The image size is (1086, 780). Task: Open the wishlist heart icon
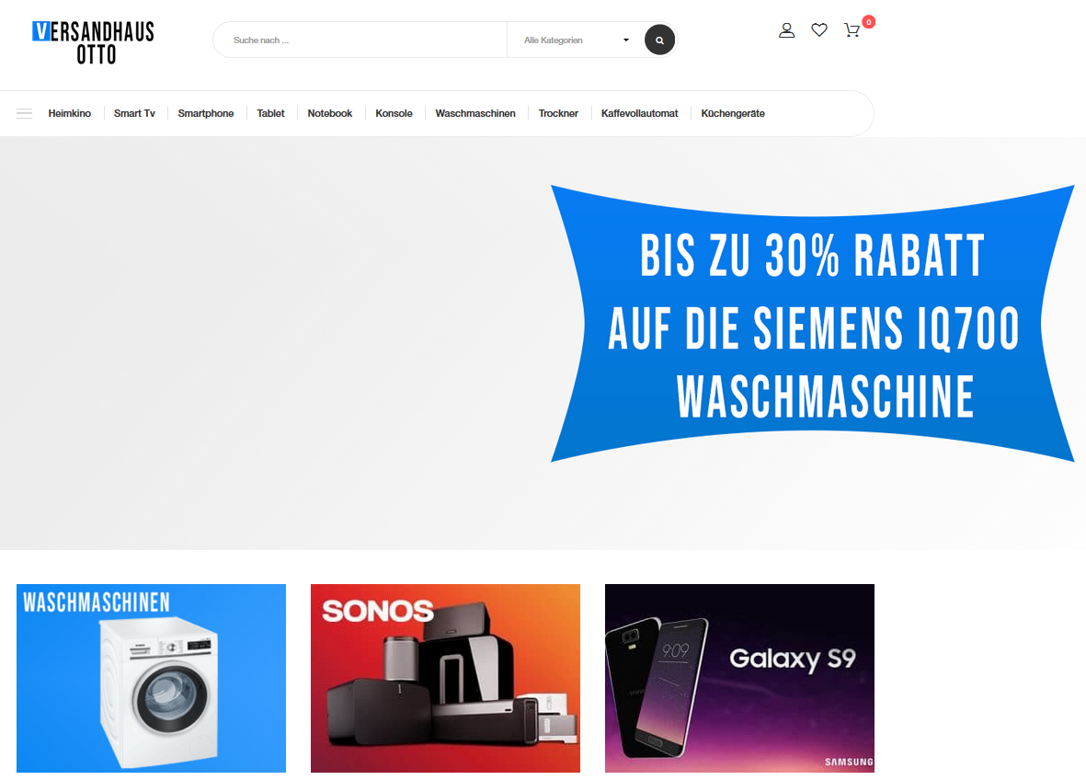(819, 29)
